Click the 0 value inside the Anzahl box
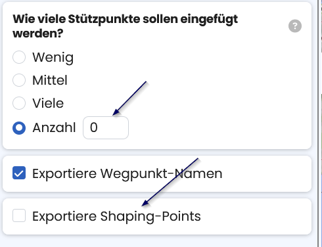The width and height of the screenshot is (322, 247). coord(94,127)
